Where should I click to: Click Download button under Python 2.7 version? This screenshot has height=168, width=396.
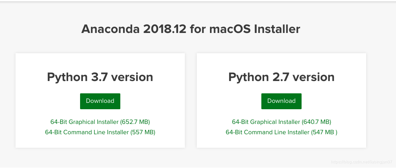pos(281,101)
